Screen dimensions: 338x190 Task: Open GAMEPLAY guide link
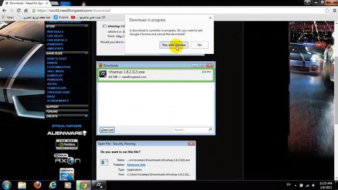coord(55,75)
